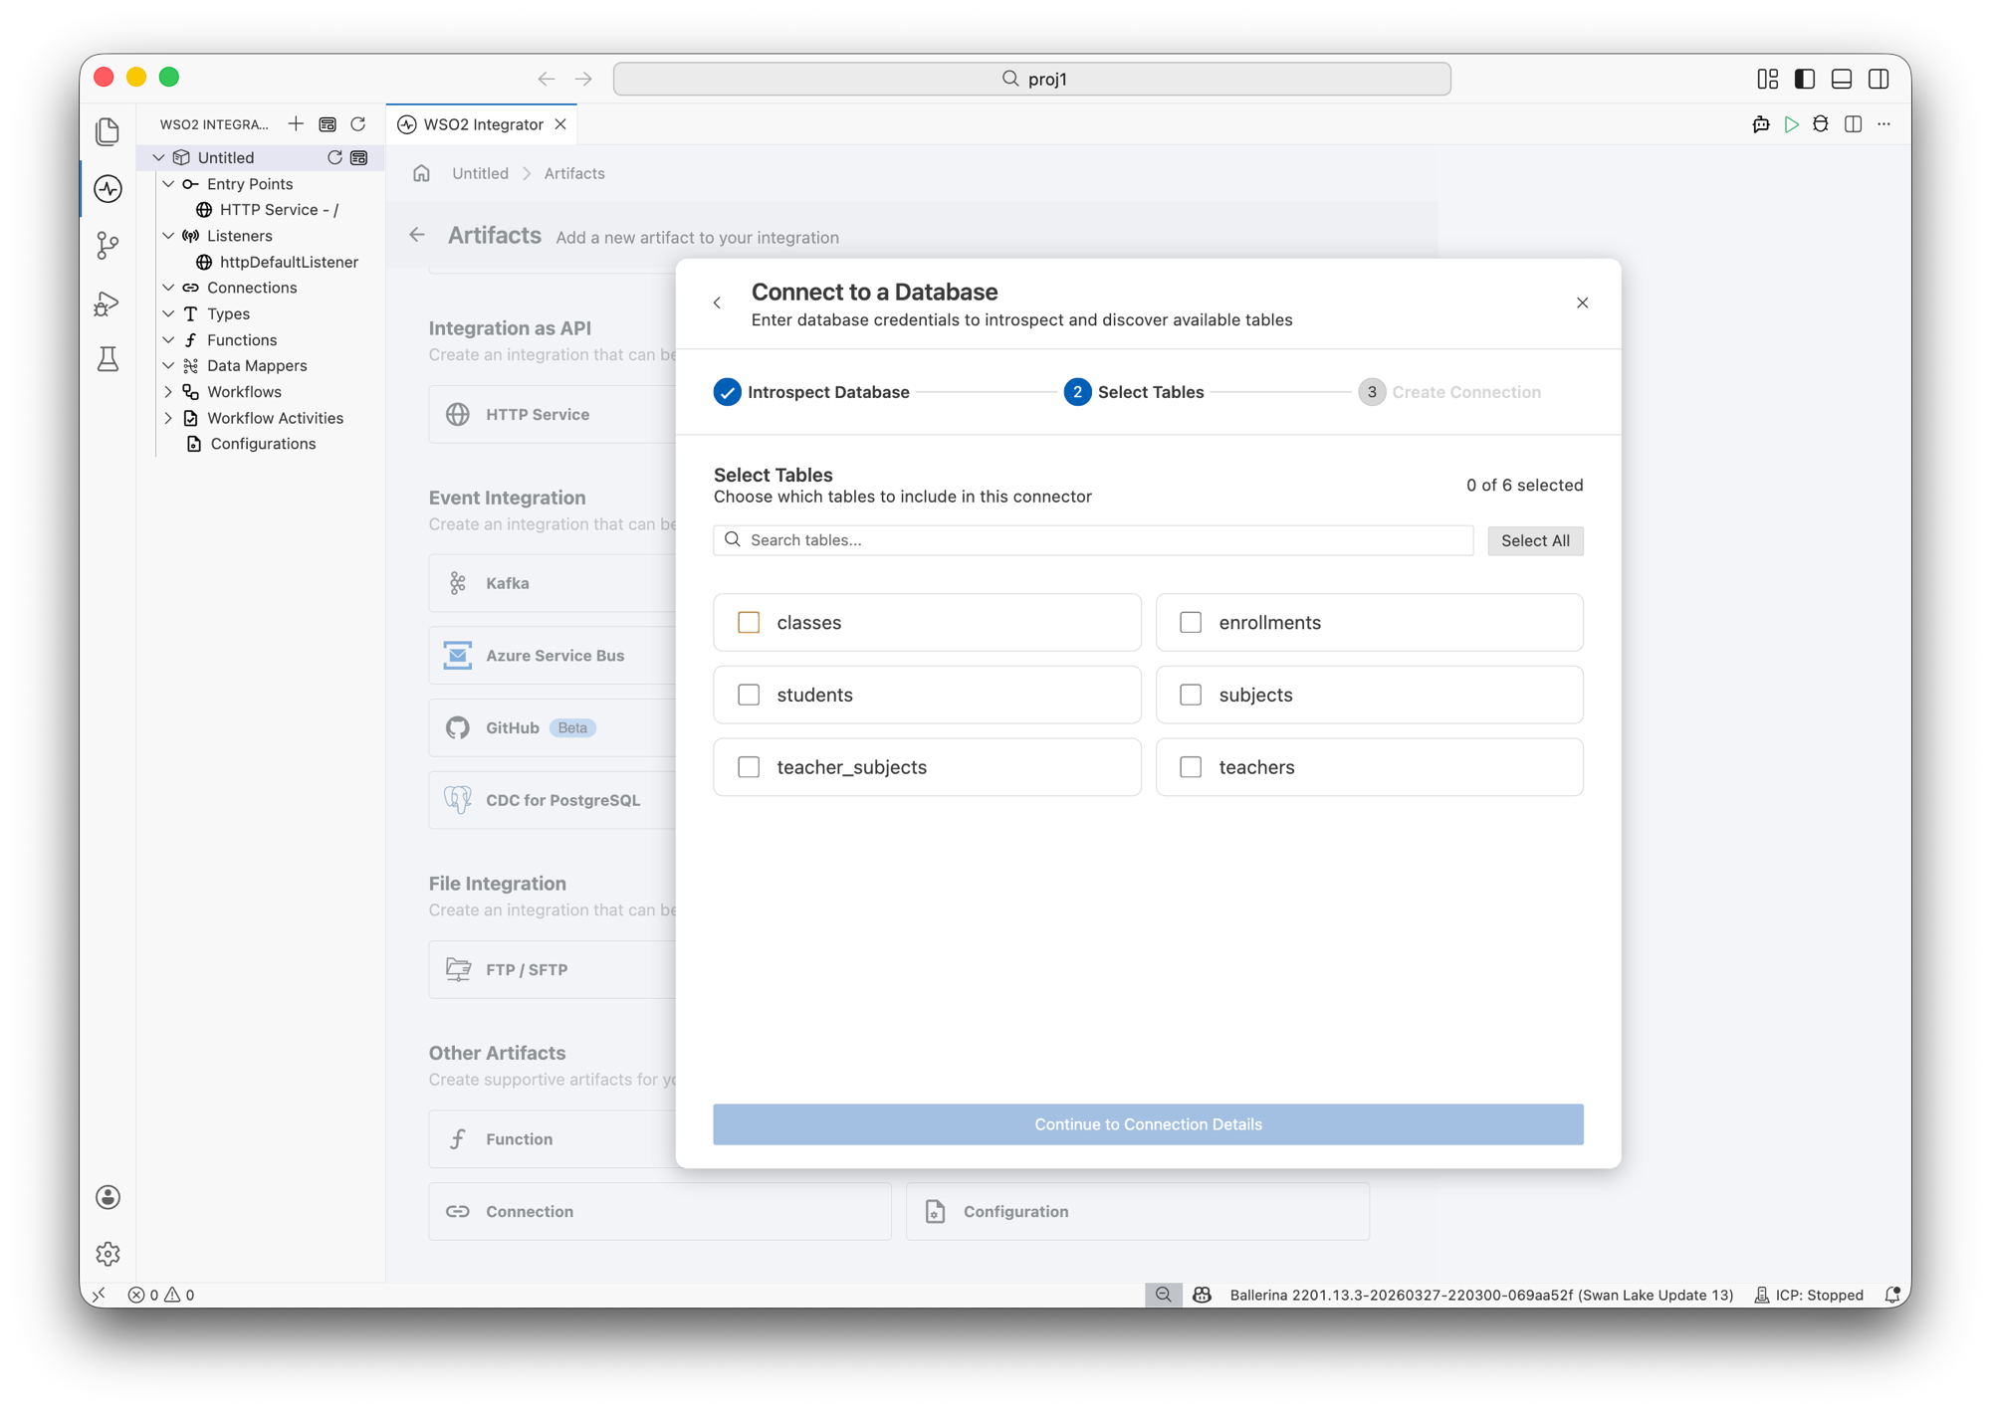Open the Accounts icon
This screenshot has height=1413, width=1991.
coord(108,1197)
